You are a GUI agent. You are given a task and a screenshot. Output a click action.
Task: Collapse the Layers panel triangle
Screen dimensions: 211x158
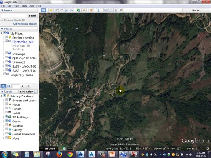pyautogui.click(x=2, y=92)
